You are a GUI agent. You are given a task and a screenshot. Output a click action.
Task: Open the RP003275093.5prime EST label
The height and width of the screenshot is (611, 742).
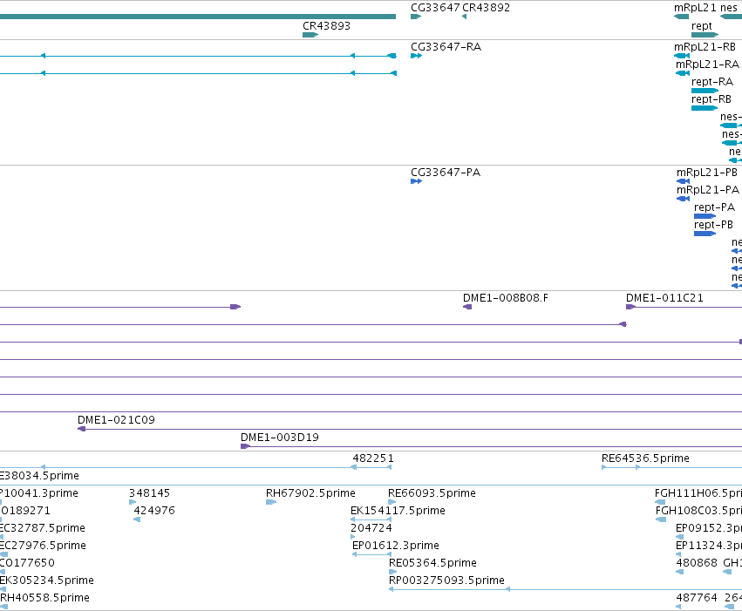coord(446,580)
